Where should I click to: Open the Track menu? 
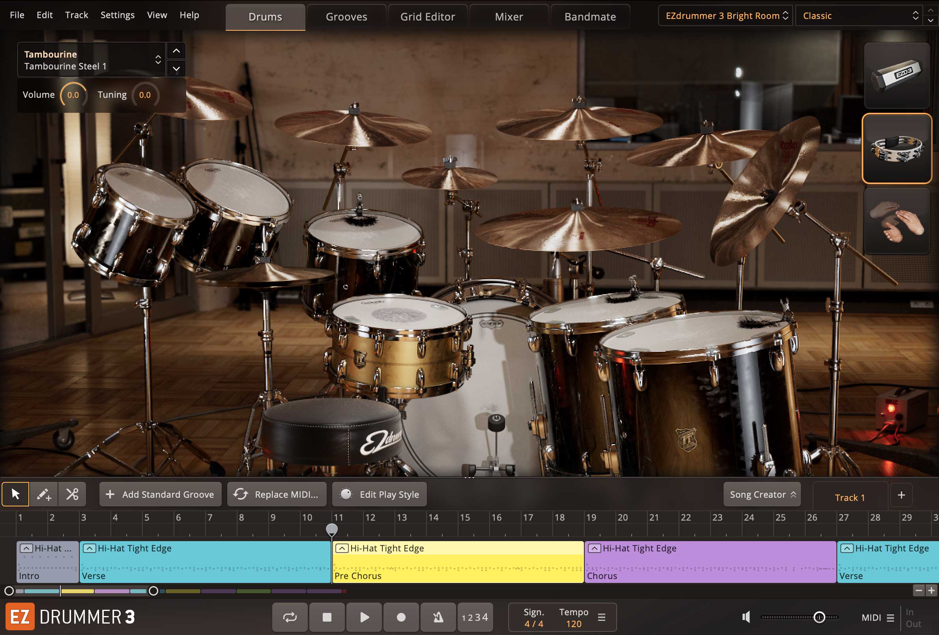(77, 15)
